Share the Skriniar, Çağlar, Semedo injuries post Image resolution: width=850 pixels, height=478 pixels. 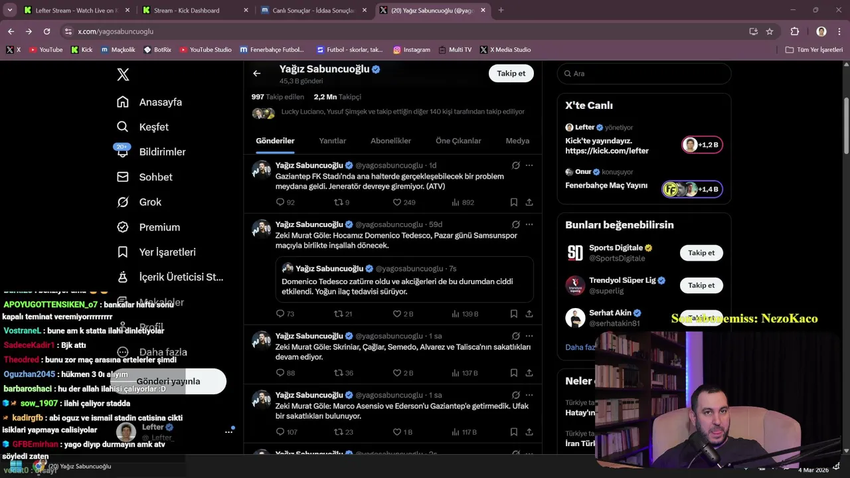[x=529, y=373]
